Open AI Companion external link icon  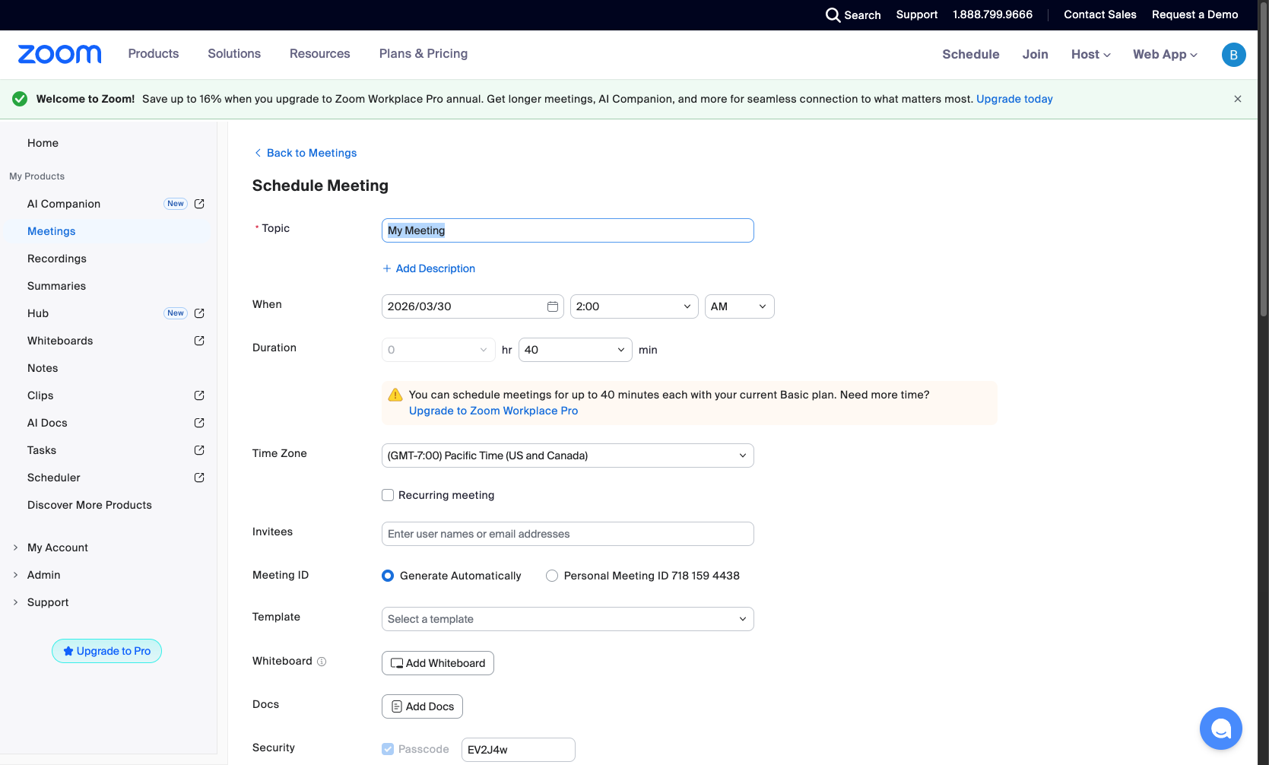199,204
